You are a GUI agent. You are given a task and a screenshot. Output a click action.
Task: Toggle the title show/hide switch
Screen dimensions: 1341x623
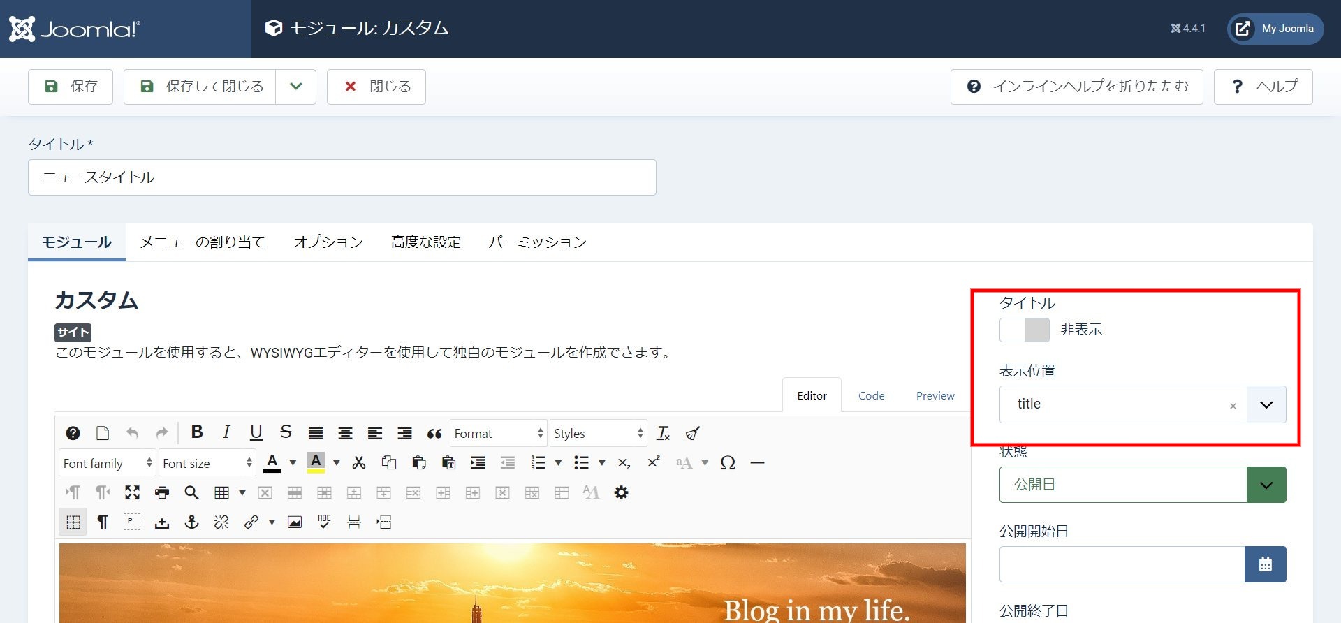[x=1024, y=330]
